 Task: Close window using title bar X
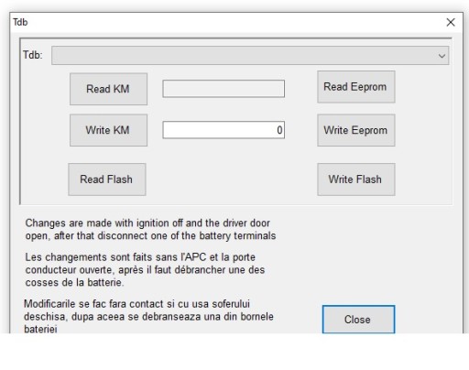click(x=451, y=22)
